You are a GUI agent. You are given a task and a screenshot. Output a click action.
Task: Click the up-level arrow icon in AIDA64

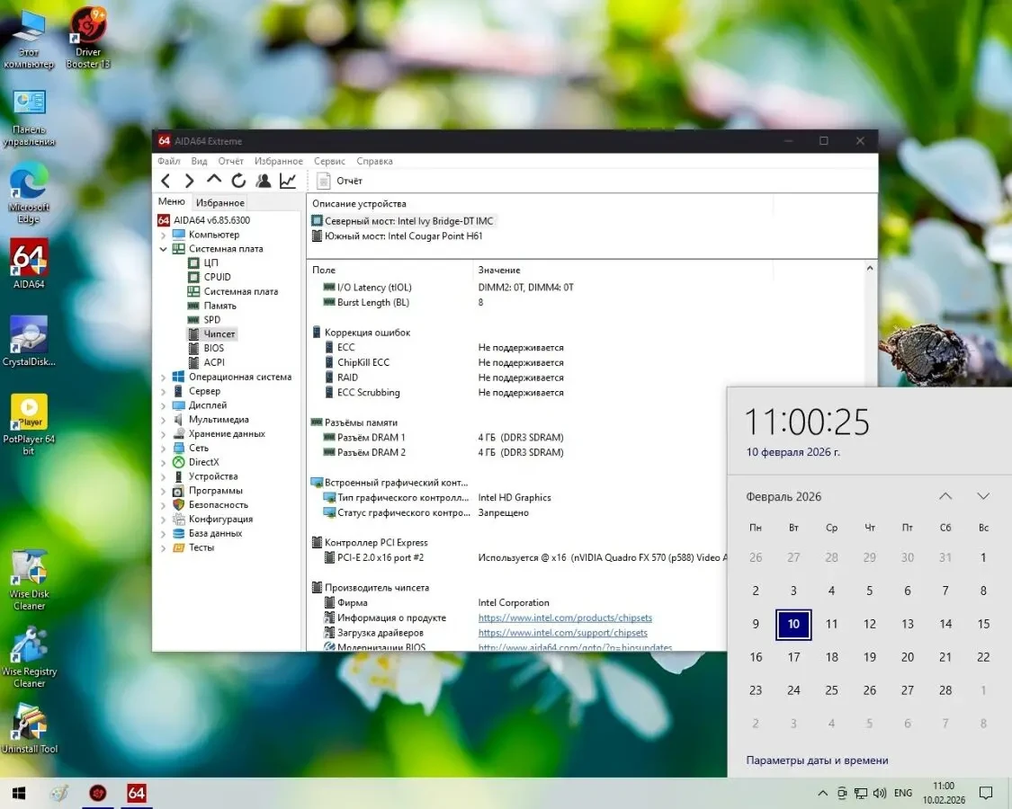pos(213,181)
